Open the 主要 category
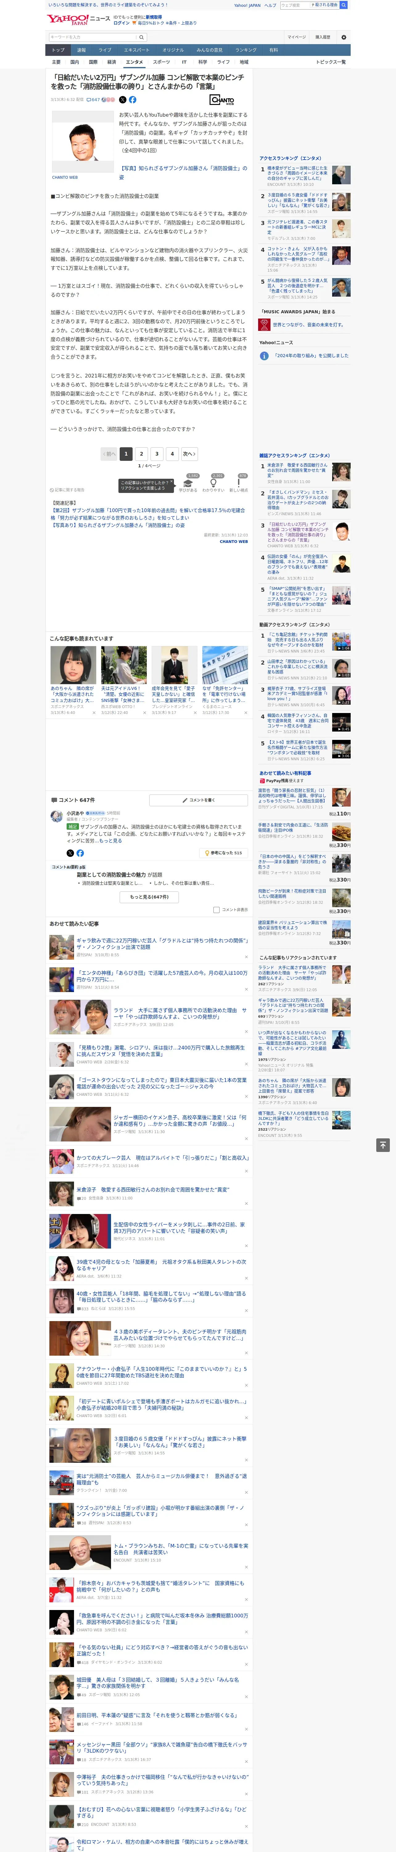396x1852 pixels. [x=57, y=62]
